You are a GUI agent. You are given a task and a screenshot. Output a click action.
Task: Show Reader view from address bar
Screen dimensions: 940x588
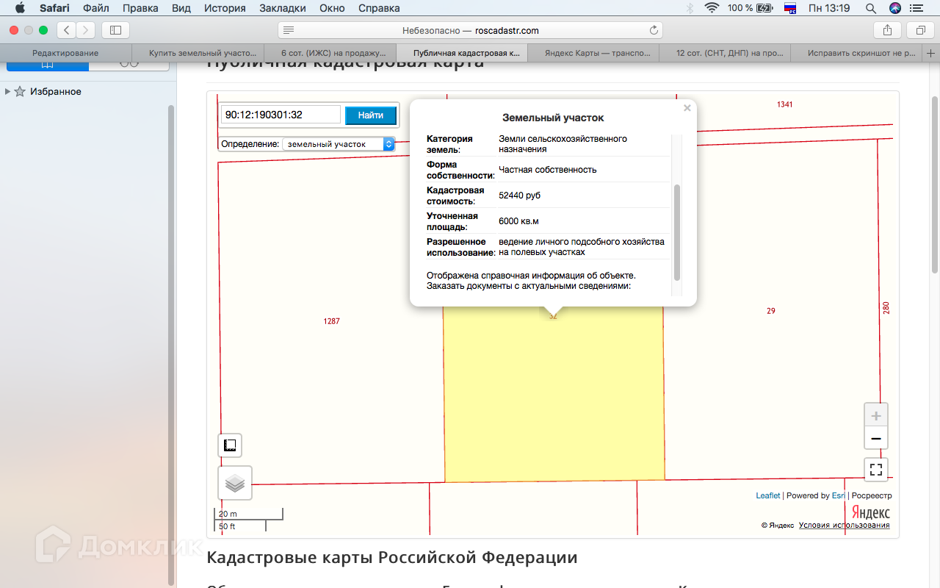(x=289, y=30)
